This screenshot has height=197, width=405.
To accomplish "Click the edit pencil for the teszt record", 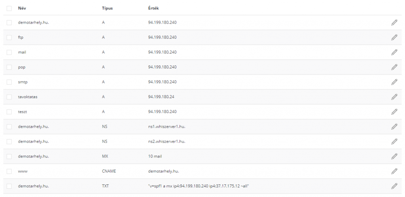I will pos(394,112).
